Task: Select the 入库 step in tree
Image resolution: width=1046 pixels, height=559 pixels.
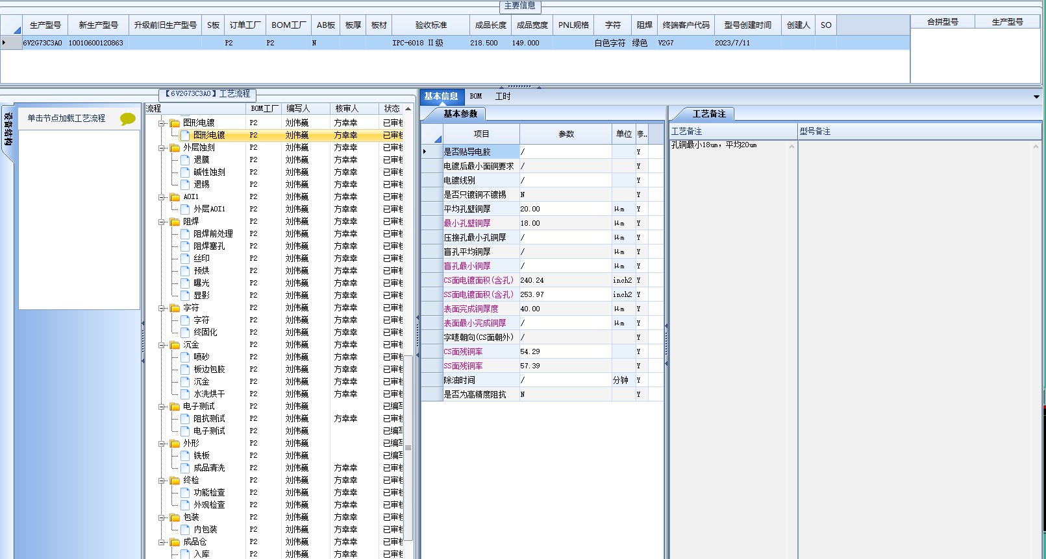Action: 201,554
